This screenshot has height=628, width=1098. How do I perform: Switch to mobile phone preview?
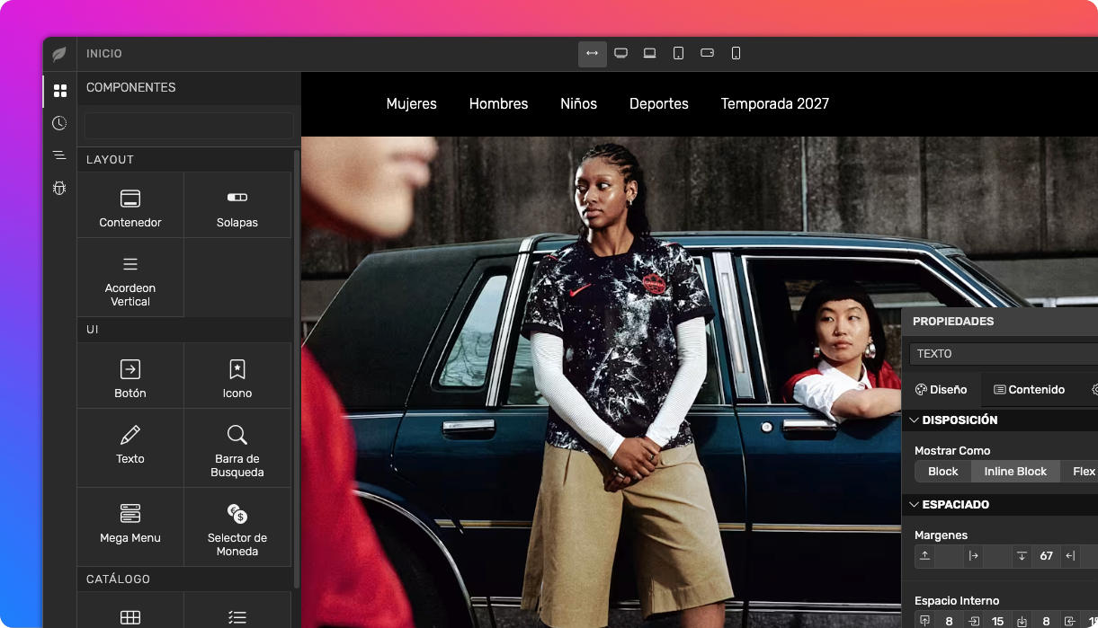pyautogui.click(x=736, y=54)
